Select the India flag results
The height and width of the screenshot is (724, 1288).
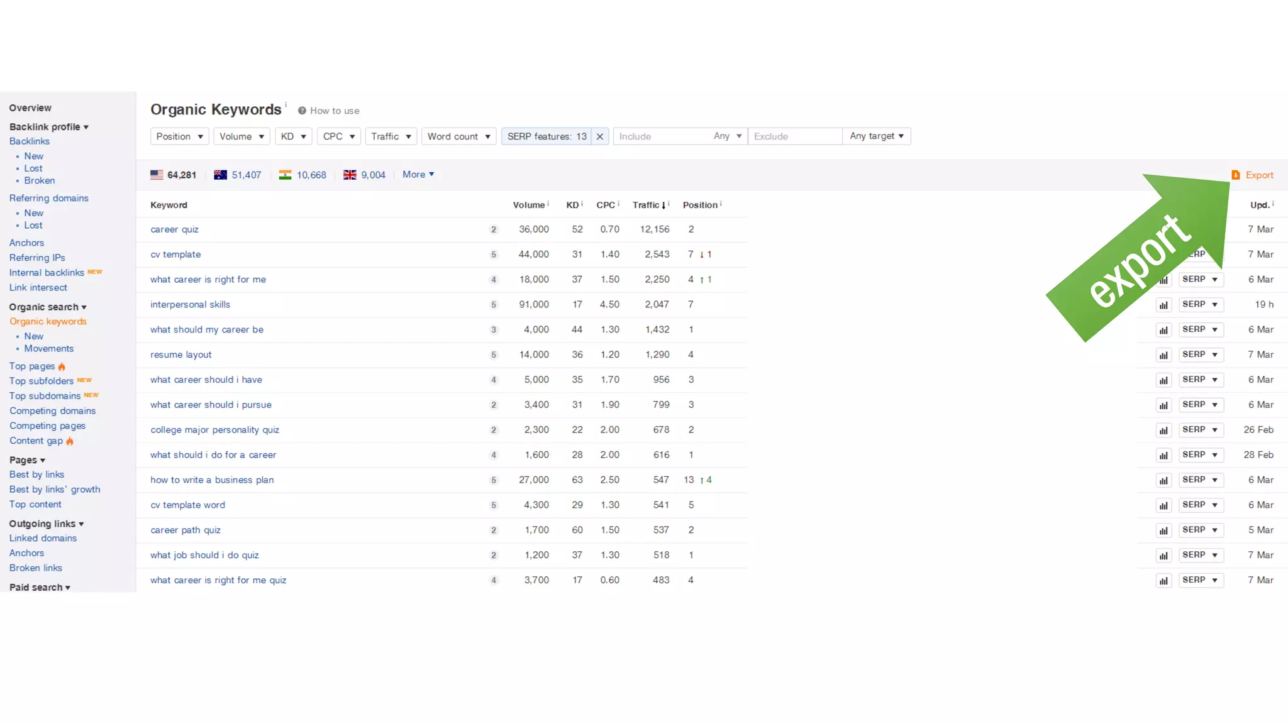click(x=285, y=175)
